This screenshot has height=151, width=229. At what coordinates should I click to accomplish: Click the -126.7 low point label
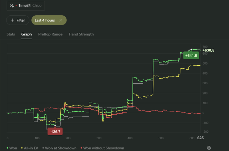[55, 132]
